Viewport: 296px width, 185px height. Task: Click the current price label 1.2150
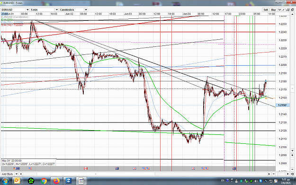(282, 105)
